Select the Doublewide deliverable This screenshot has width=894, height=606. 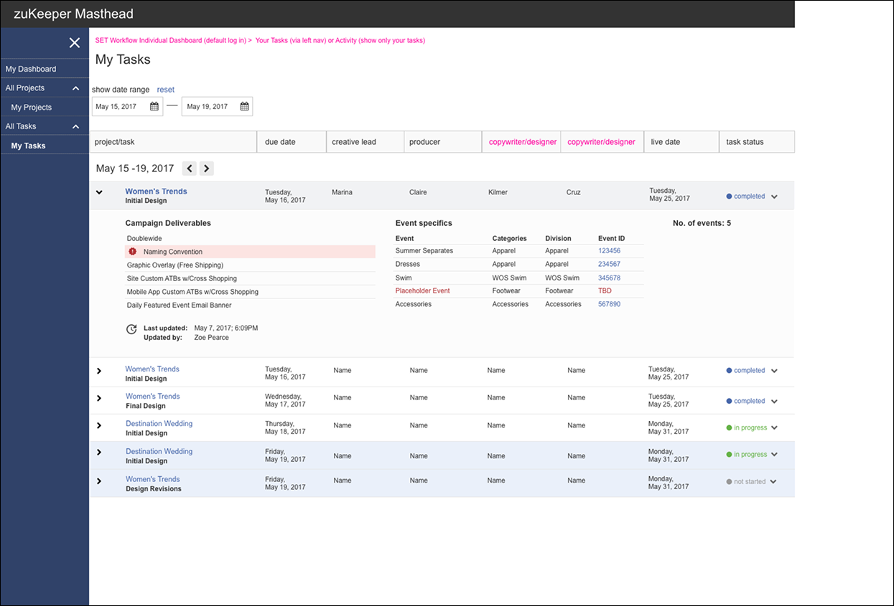click(144, 238)
